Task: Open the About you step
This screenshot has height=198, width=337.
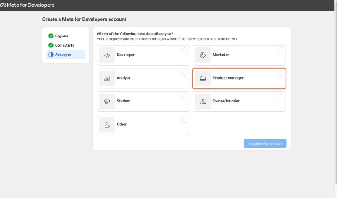Action: (x=65, y=55)
